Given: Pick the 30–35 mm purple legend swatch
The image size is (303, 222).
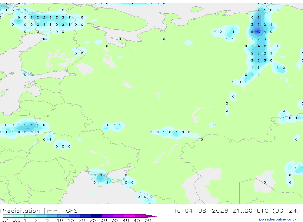Looking at the screenshot, I should [108, 216].
